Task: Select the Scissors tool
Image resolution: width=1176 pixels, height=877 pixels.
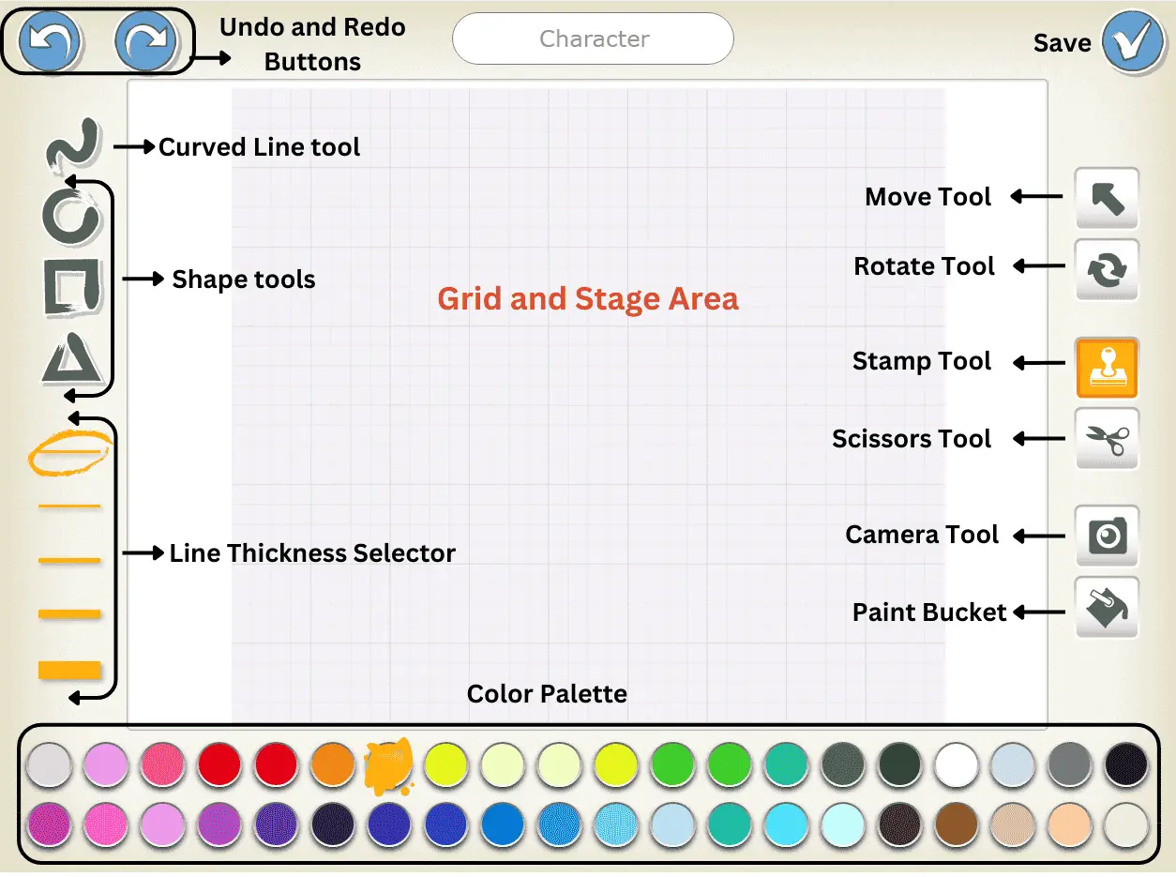Action: [x=1107, y=439]
